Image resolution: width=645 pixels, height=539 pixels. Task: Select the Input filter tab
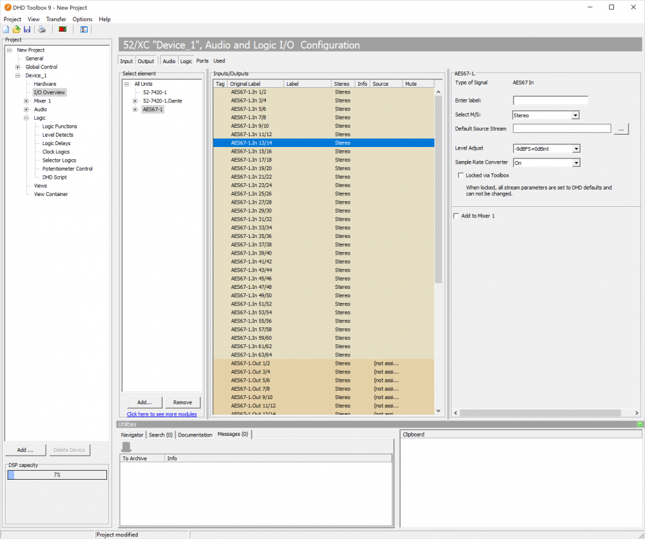click(x=126, y=61)
